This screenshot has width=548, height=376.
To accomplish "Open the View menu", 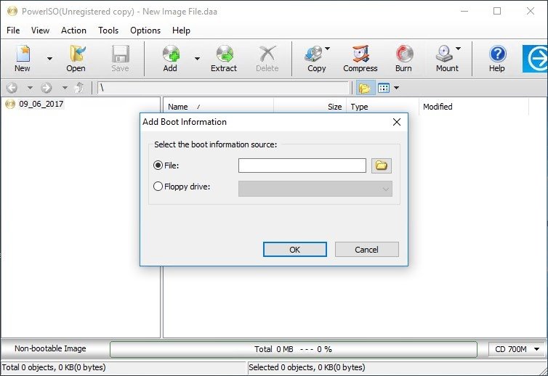I will coord(40,30).
